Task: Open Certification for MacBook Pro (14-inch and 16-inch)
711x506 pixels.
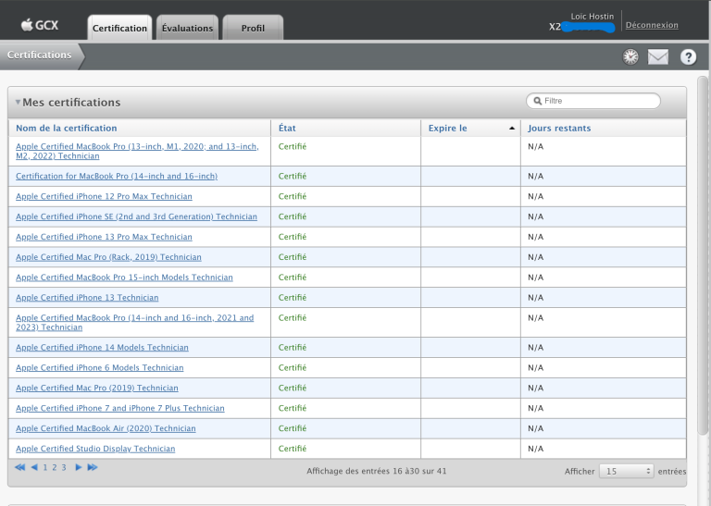Action: [x=117, y=176]
